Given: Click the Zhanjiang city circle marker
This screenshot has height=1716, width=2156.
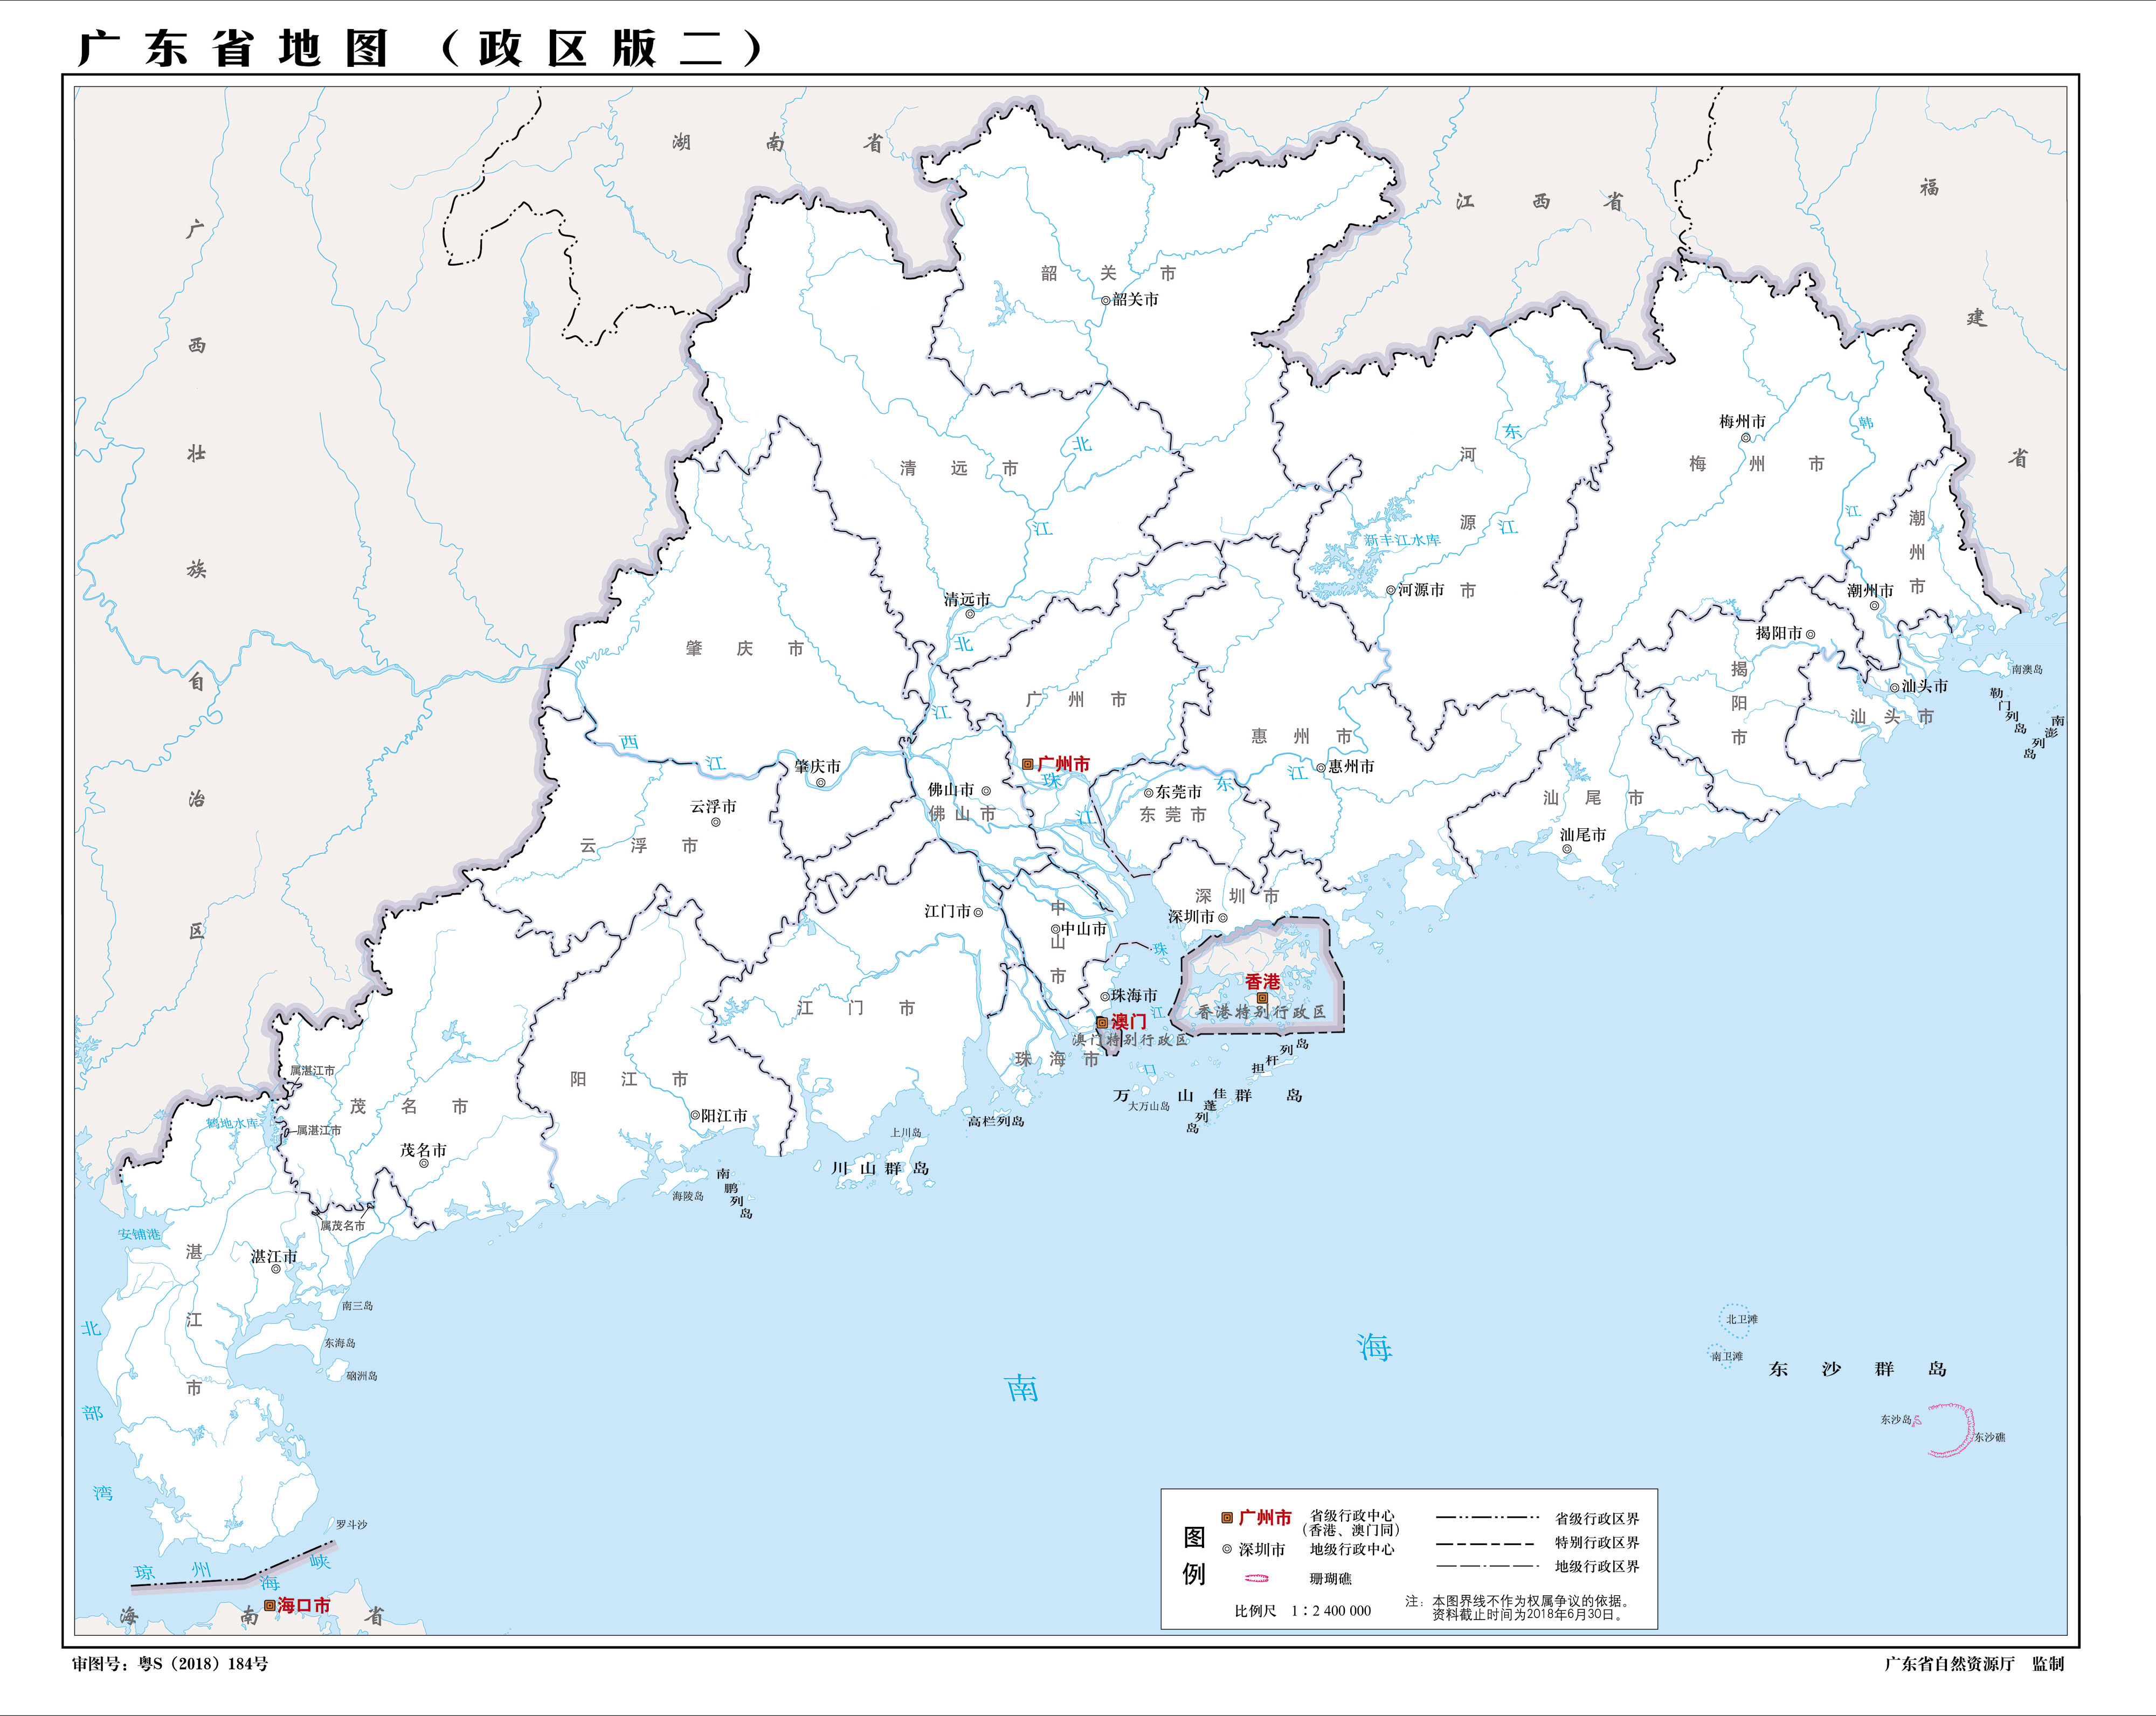Looking at the screenshot, I should click(276, 1269).
